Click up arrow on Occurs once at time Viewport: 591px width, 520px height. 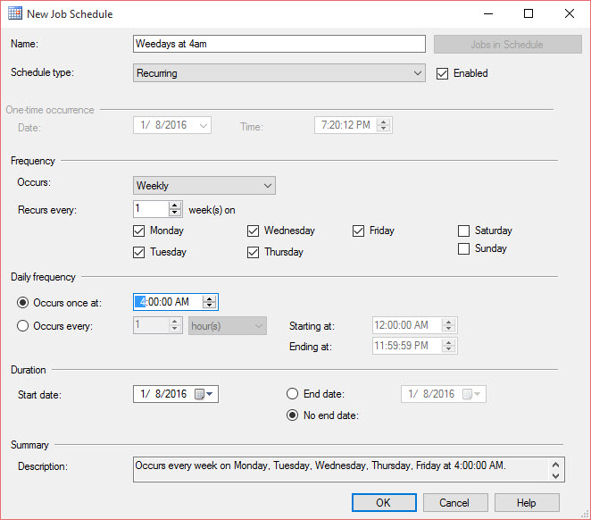click(209, 298)
